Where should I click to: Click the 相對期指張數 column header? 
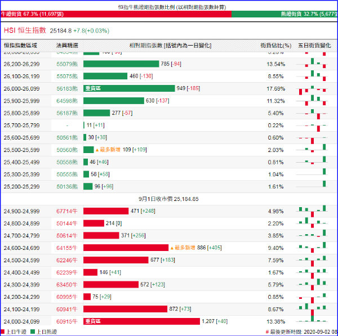pos(170,46)
